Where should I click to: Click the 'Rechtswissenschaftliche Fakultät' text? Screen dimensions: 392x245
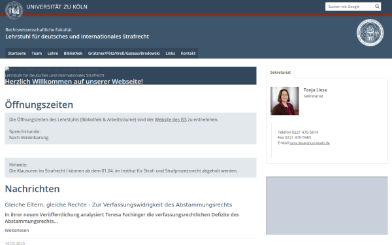coord(39,30)
